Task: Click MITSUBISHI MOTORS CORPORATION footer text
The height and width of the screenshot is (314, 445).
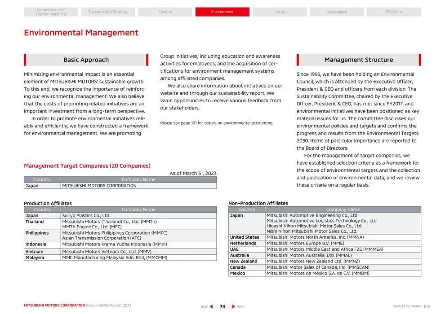Action: (54, 305)
